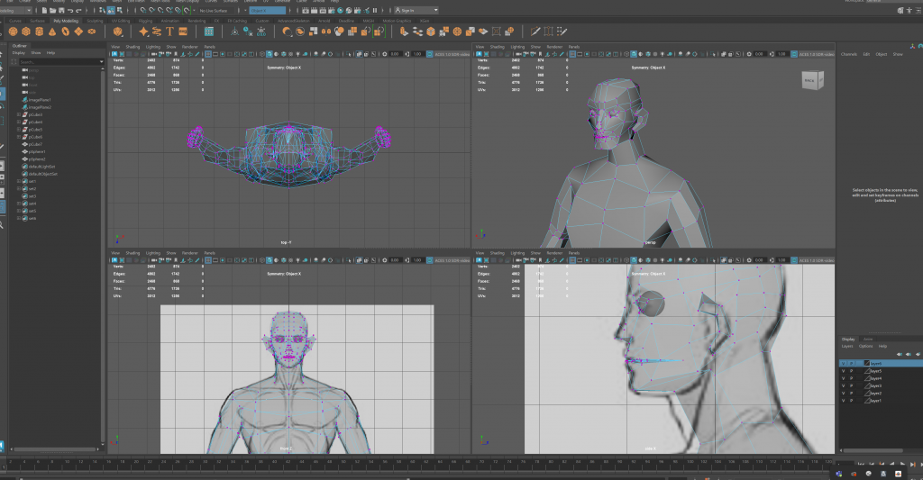Create a polygon cone from the shelf

[53, 32]
